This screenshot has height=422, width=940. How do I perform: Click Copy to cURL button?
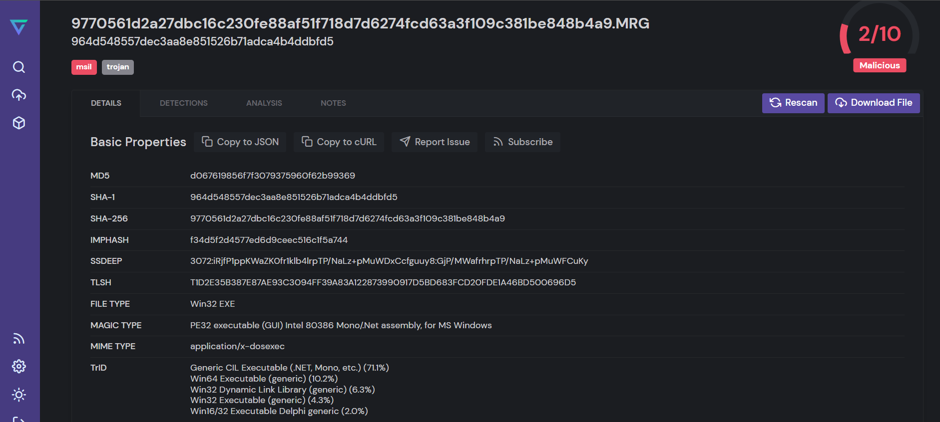[x=339, y=142]
